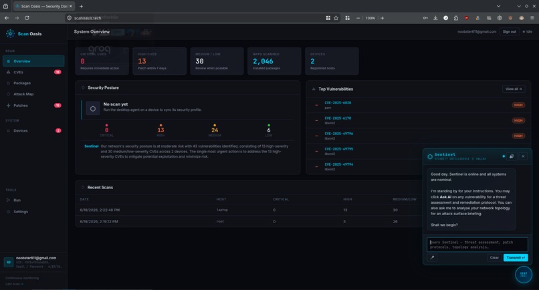Click the Idle status indicator
The image size is (539, 290).
click(x=528, y=31)
